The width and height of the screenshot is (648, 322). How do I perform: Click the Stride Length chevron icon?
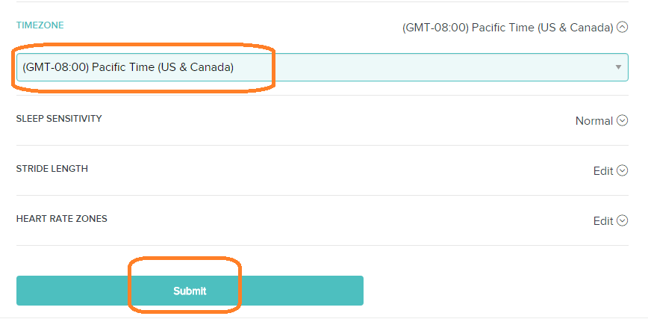point(623,171)
